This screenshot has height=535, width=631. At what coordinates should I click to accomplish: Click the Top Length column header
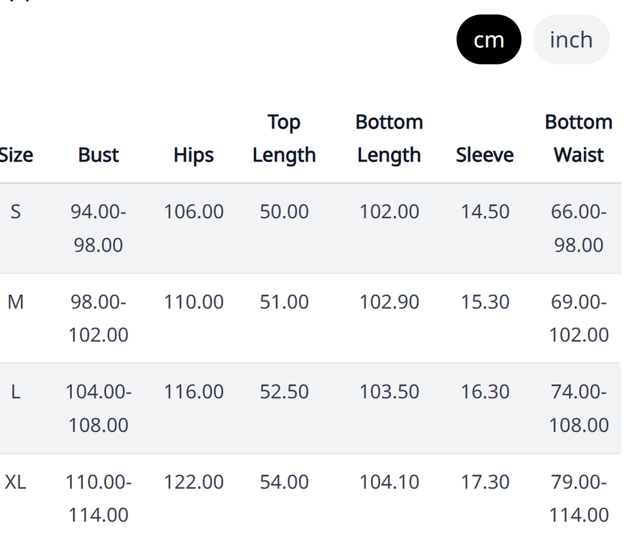(x=284, y=138)
